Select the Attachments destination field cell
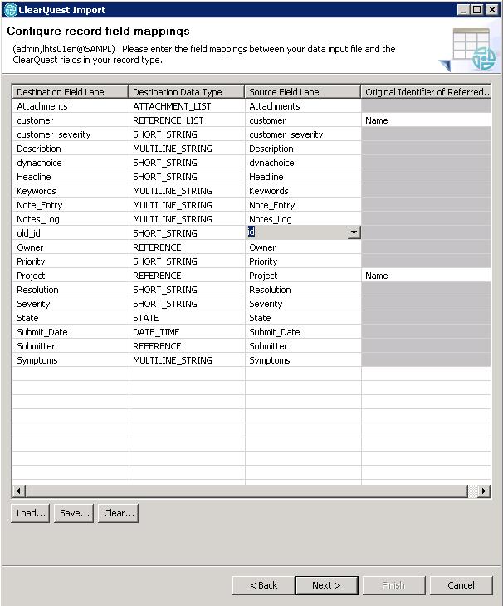This screenshot has width=503, height=606. click(x=71, y=106)
